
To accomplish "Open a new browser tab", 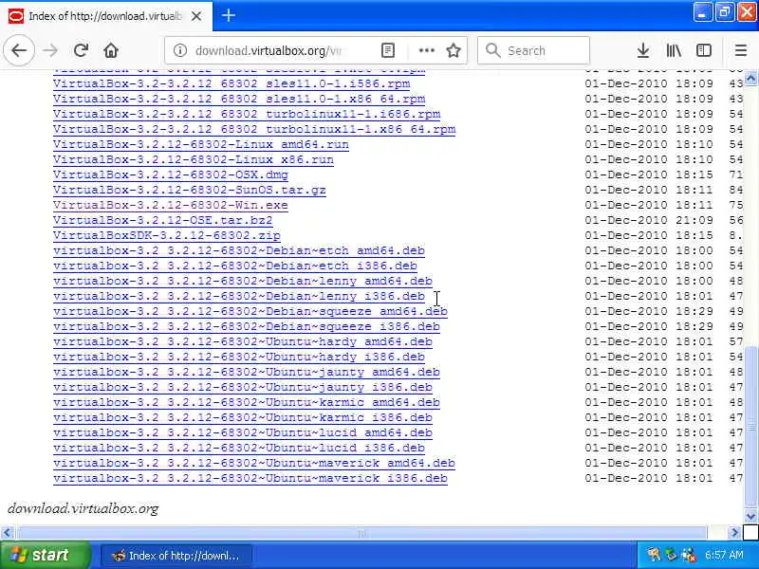I will pos(229,15).
